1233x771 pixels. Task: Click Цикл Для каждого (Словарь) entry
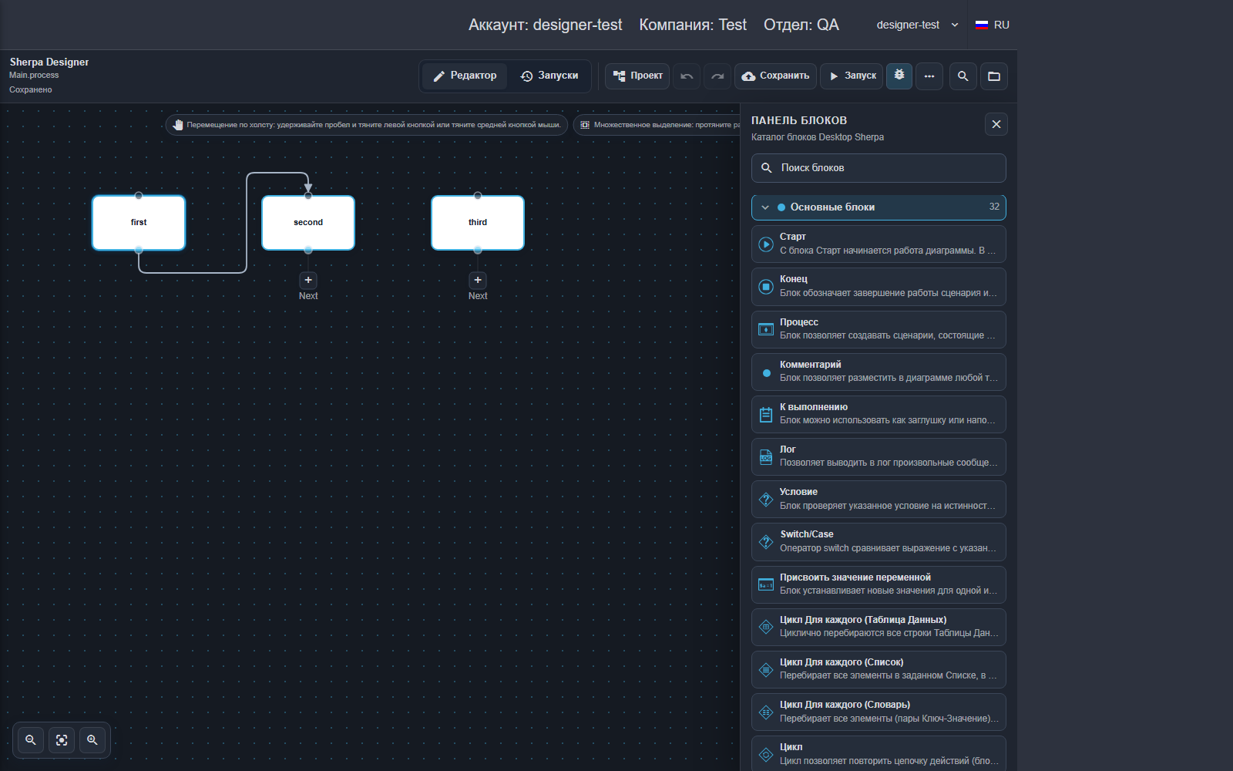point(879,712)
